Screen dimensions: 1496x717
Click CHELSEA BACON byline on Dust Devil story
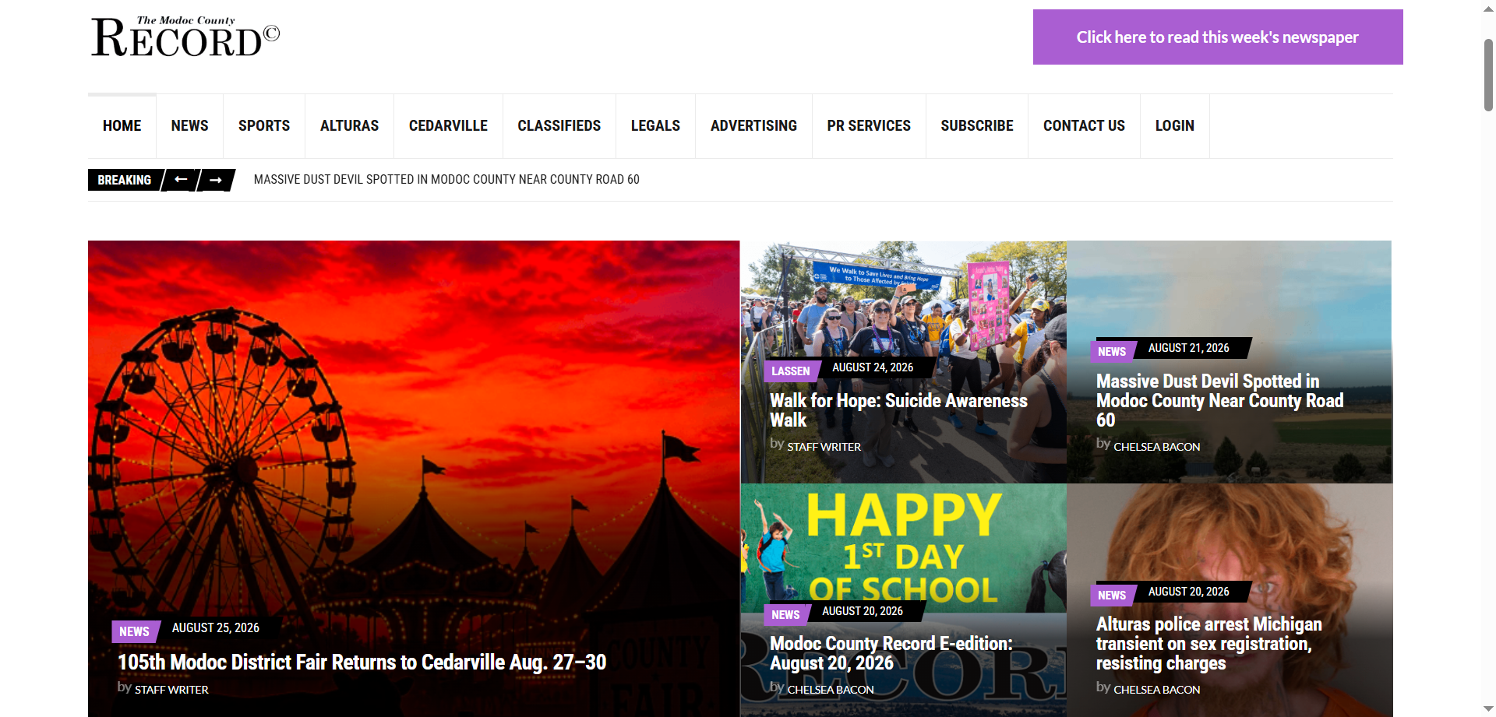(1157, 447)
